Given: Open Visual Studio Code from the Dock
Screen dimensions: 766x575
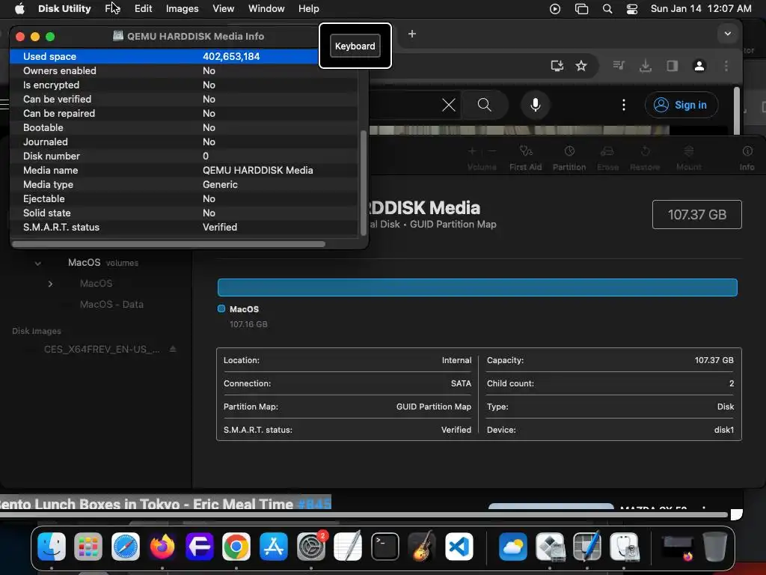Looking at the screenshot, I should click(x=459, y=546).
